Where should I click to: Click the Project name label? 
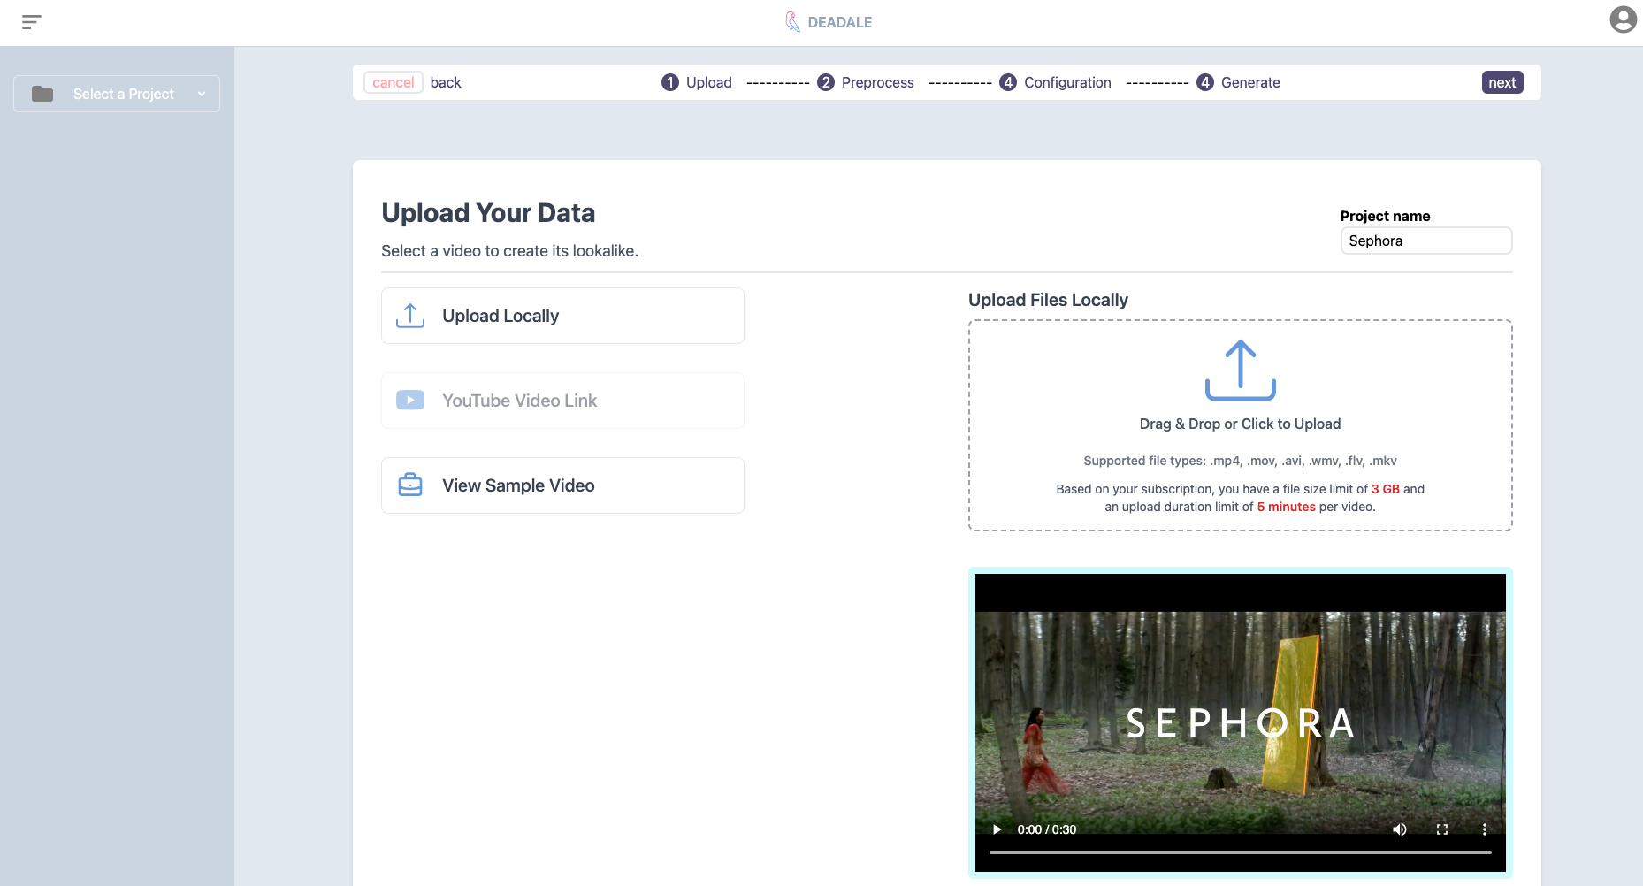[1385, 216]
